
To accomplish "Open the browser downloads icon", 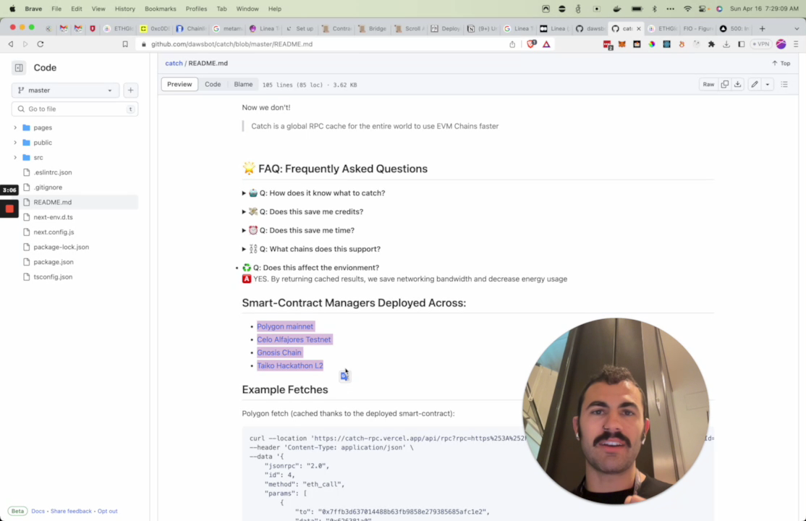I will [x=726, y=44].
